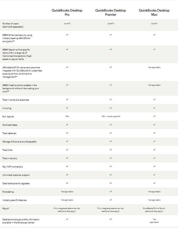178x228 pixels.
Task: Click Mac checkmark for Unlimited customer support
Action: [x=154, y=175]
